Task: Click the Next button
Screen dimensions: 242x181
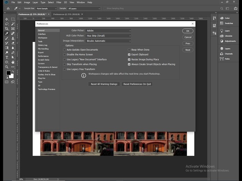Action: pos(188,50)
